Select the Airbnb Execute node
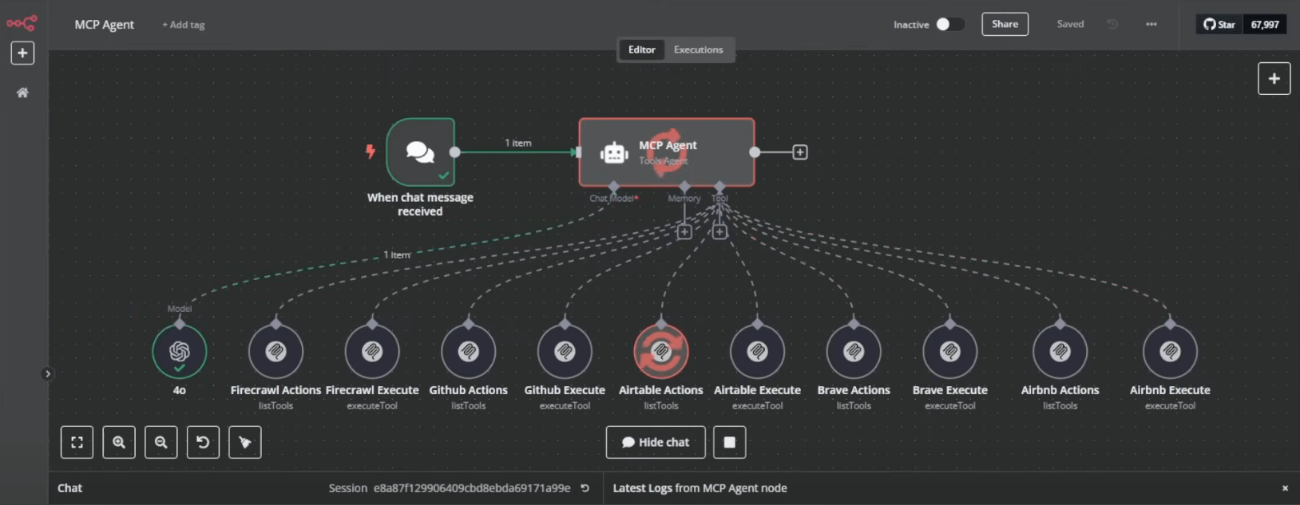The height and width of the screenshot is (505, 1300). click(x=1170, y=352)
